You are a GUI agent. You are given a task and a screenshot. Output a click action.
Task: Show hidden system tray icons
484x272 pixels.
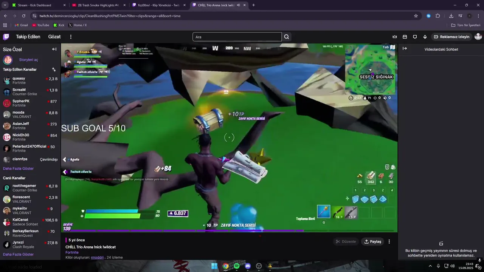click(430, 266)
